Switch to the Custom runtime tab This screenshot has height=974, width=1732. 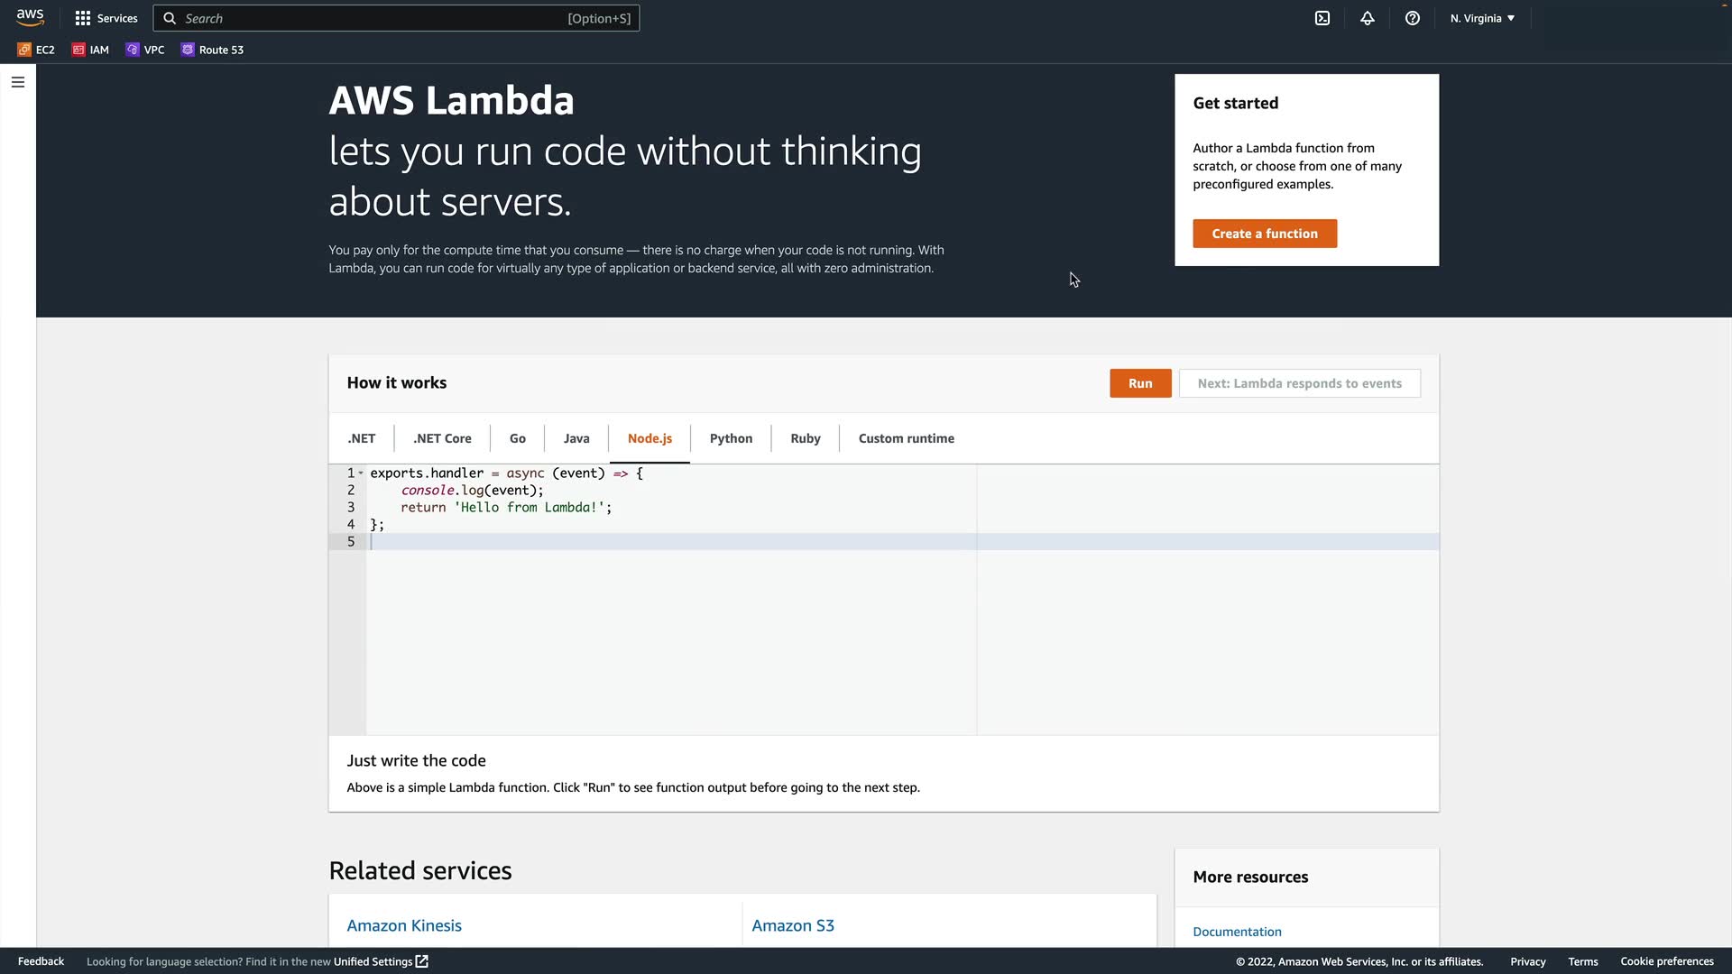click(906, 438)
